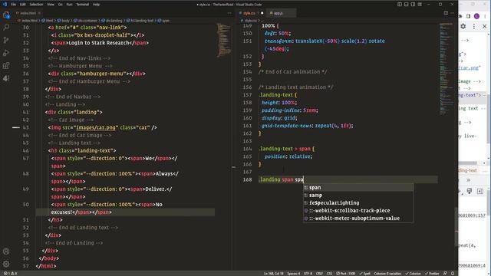Image resolution: width=491 pixels, height=276 pixels.
Task: Expand the div.container breadcrumb
Action: (86, 21)
